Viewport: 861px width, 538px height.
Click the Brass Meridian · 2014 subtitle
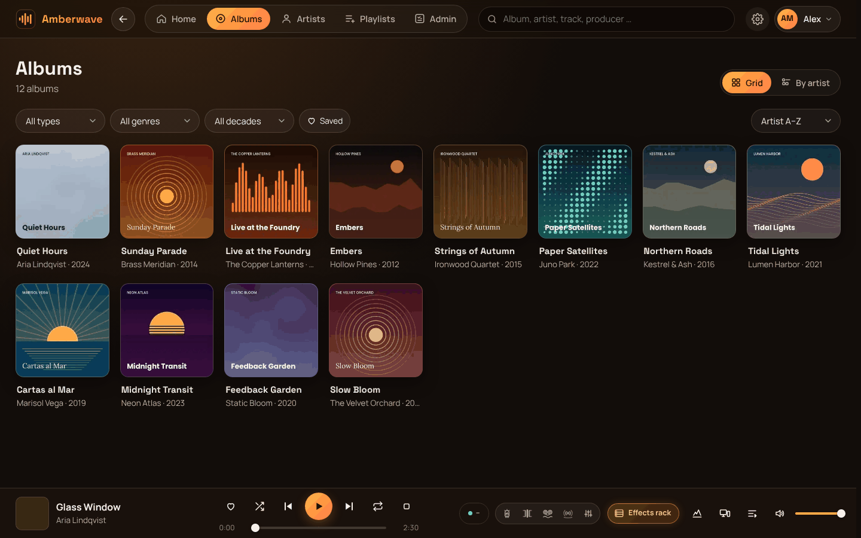(x=159, y=264)
